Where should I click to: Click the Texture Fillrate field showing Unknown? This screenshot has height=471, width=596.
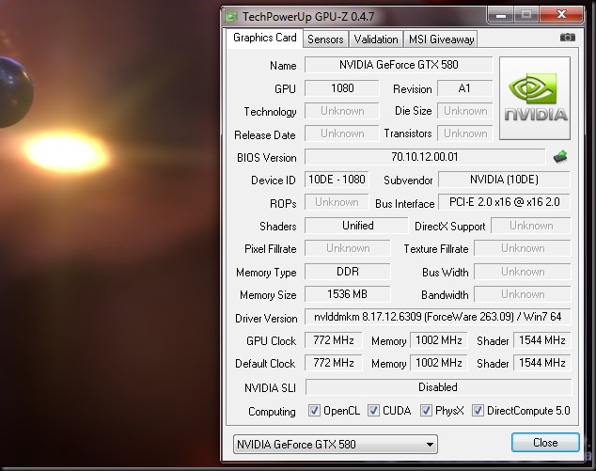(x=523, y=248)
